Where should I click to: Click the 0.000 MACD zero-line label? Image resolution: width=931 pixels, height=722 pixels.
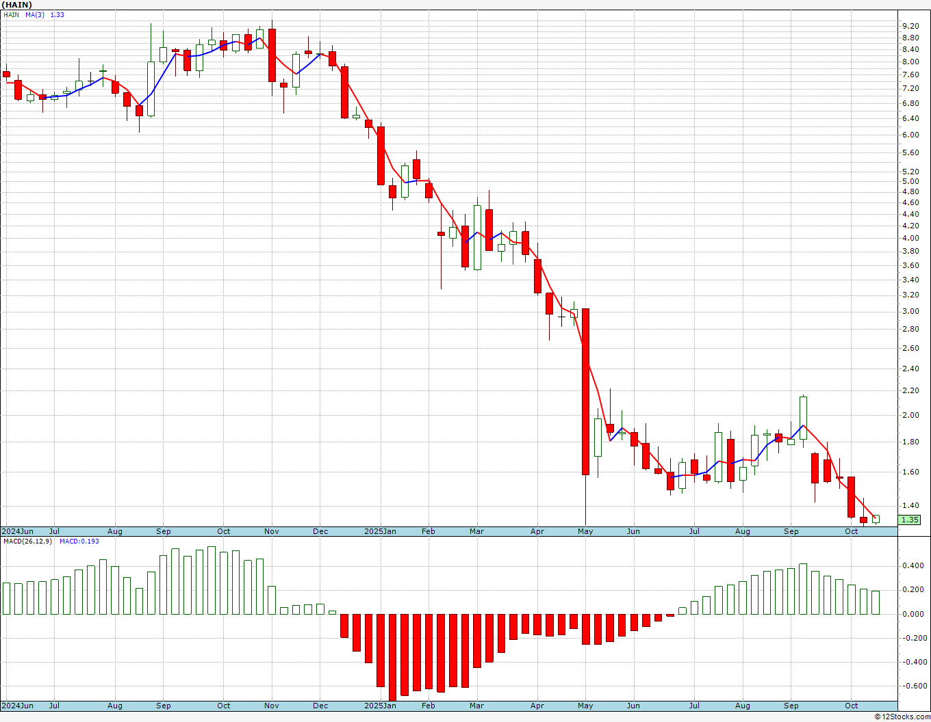click(x=913, y=614)
